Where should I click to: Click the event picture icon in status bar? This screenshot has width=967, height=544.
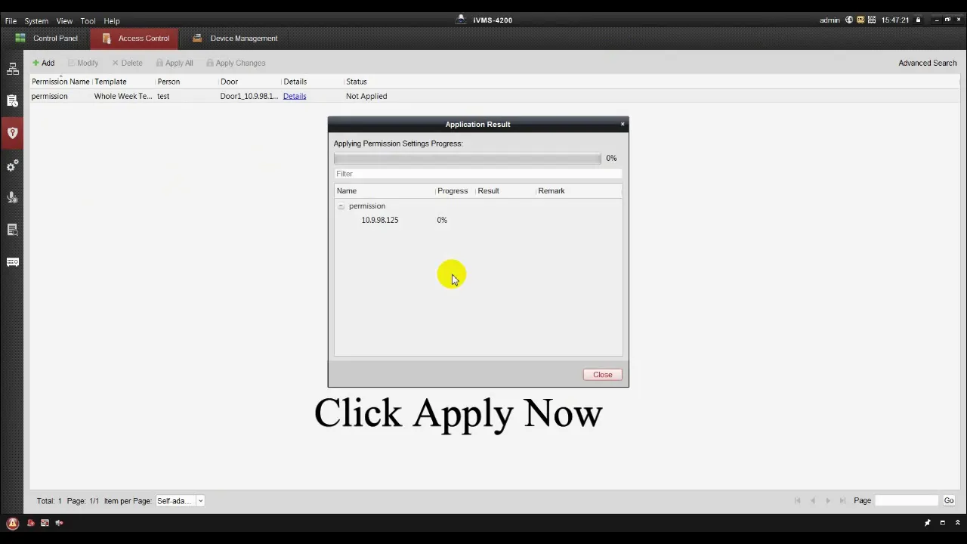(45, 523)
